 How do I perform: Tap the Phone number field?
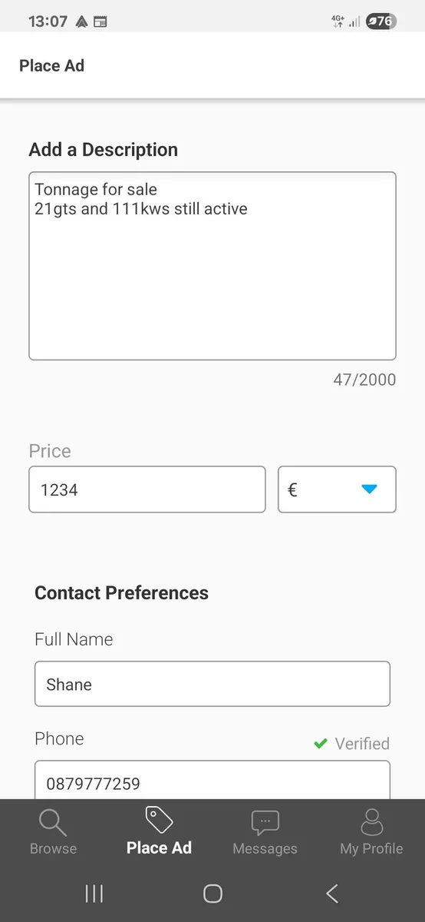(212, 780)
